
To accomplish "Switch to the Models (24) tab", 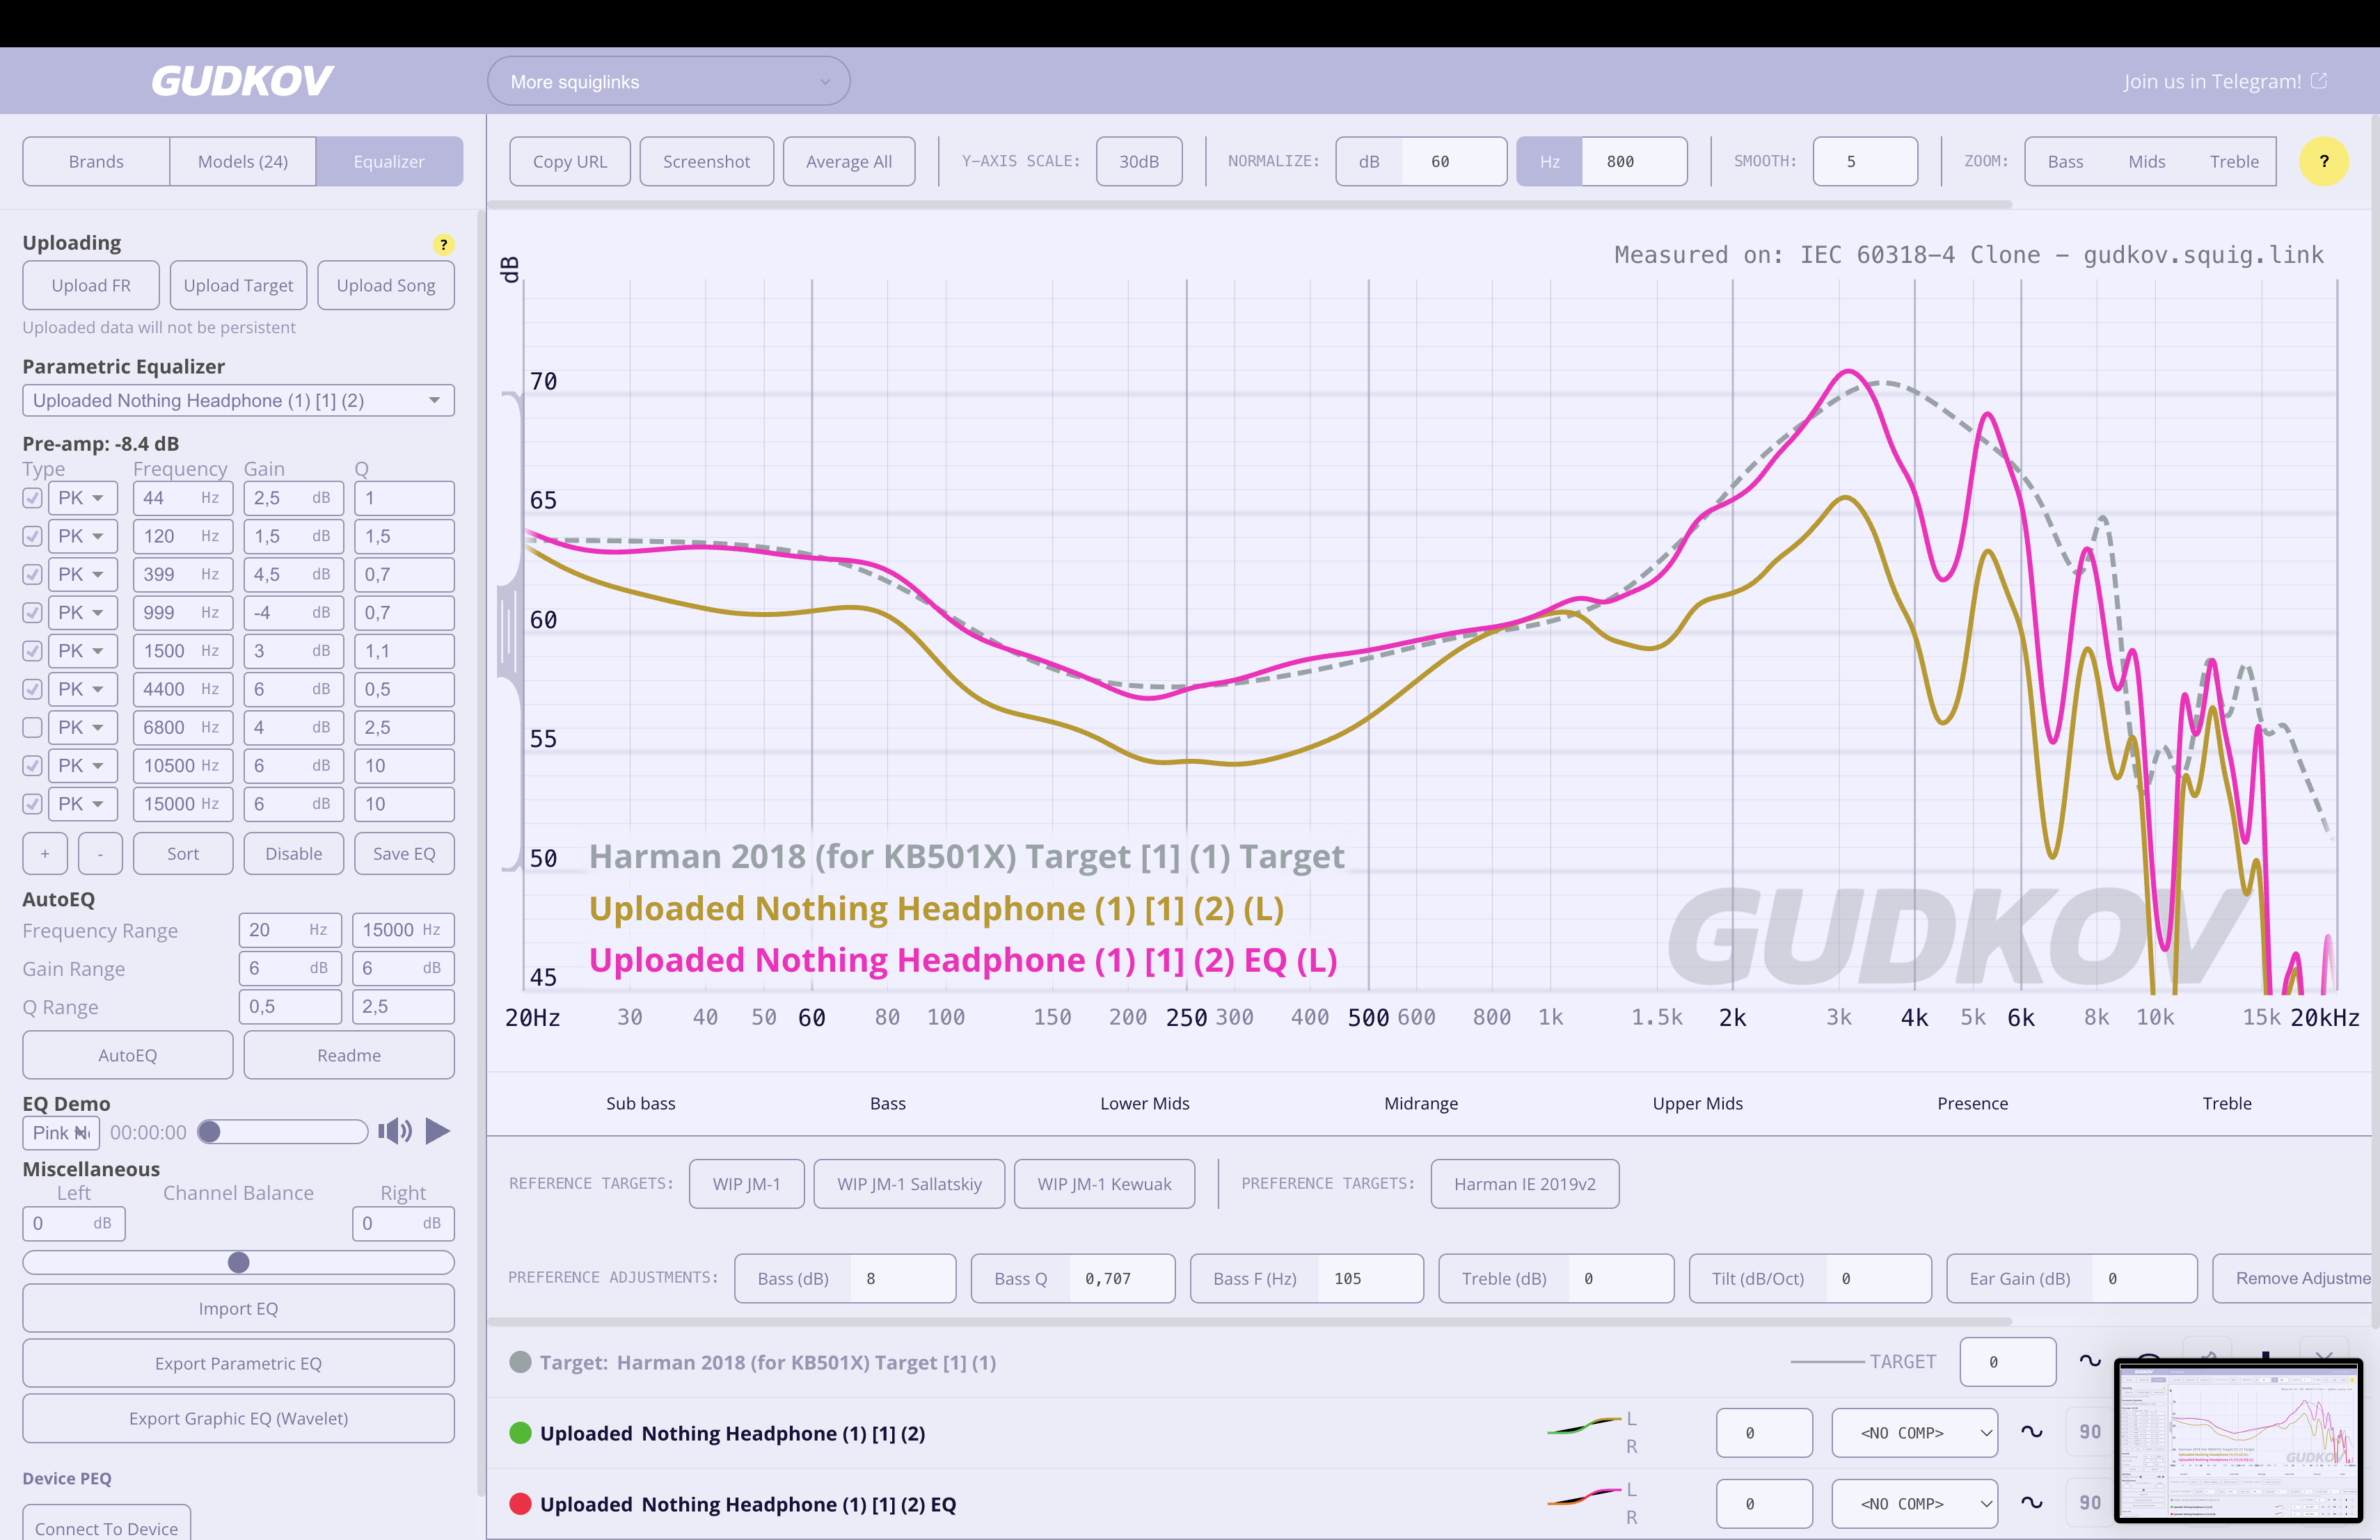I will pos(242,161).
